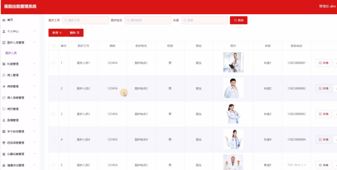Image resolution: width=337 pixels, height=170 pixels.
Task: Click the paper-plane icon for 病房管理
Action: [4, 86]
